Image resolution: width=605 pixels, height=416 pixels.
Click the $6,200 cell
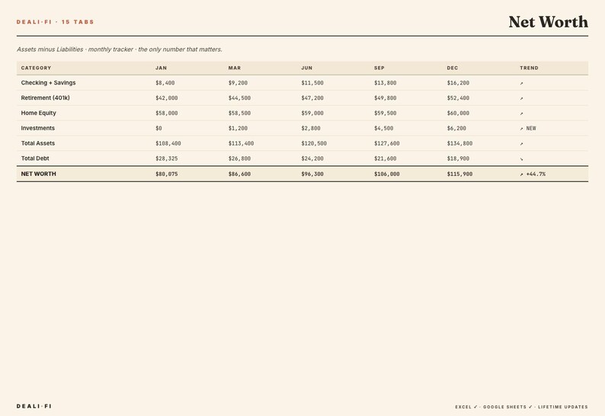pyautogui.click(x=456, y=128)
